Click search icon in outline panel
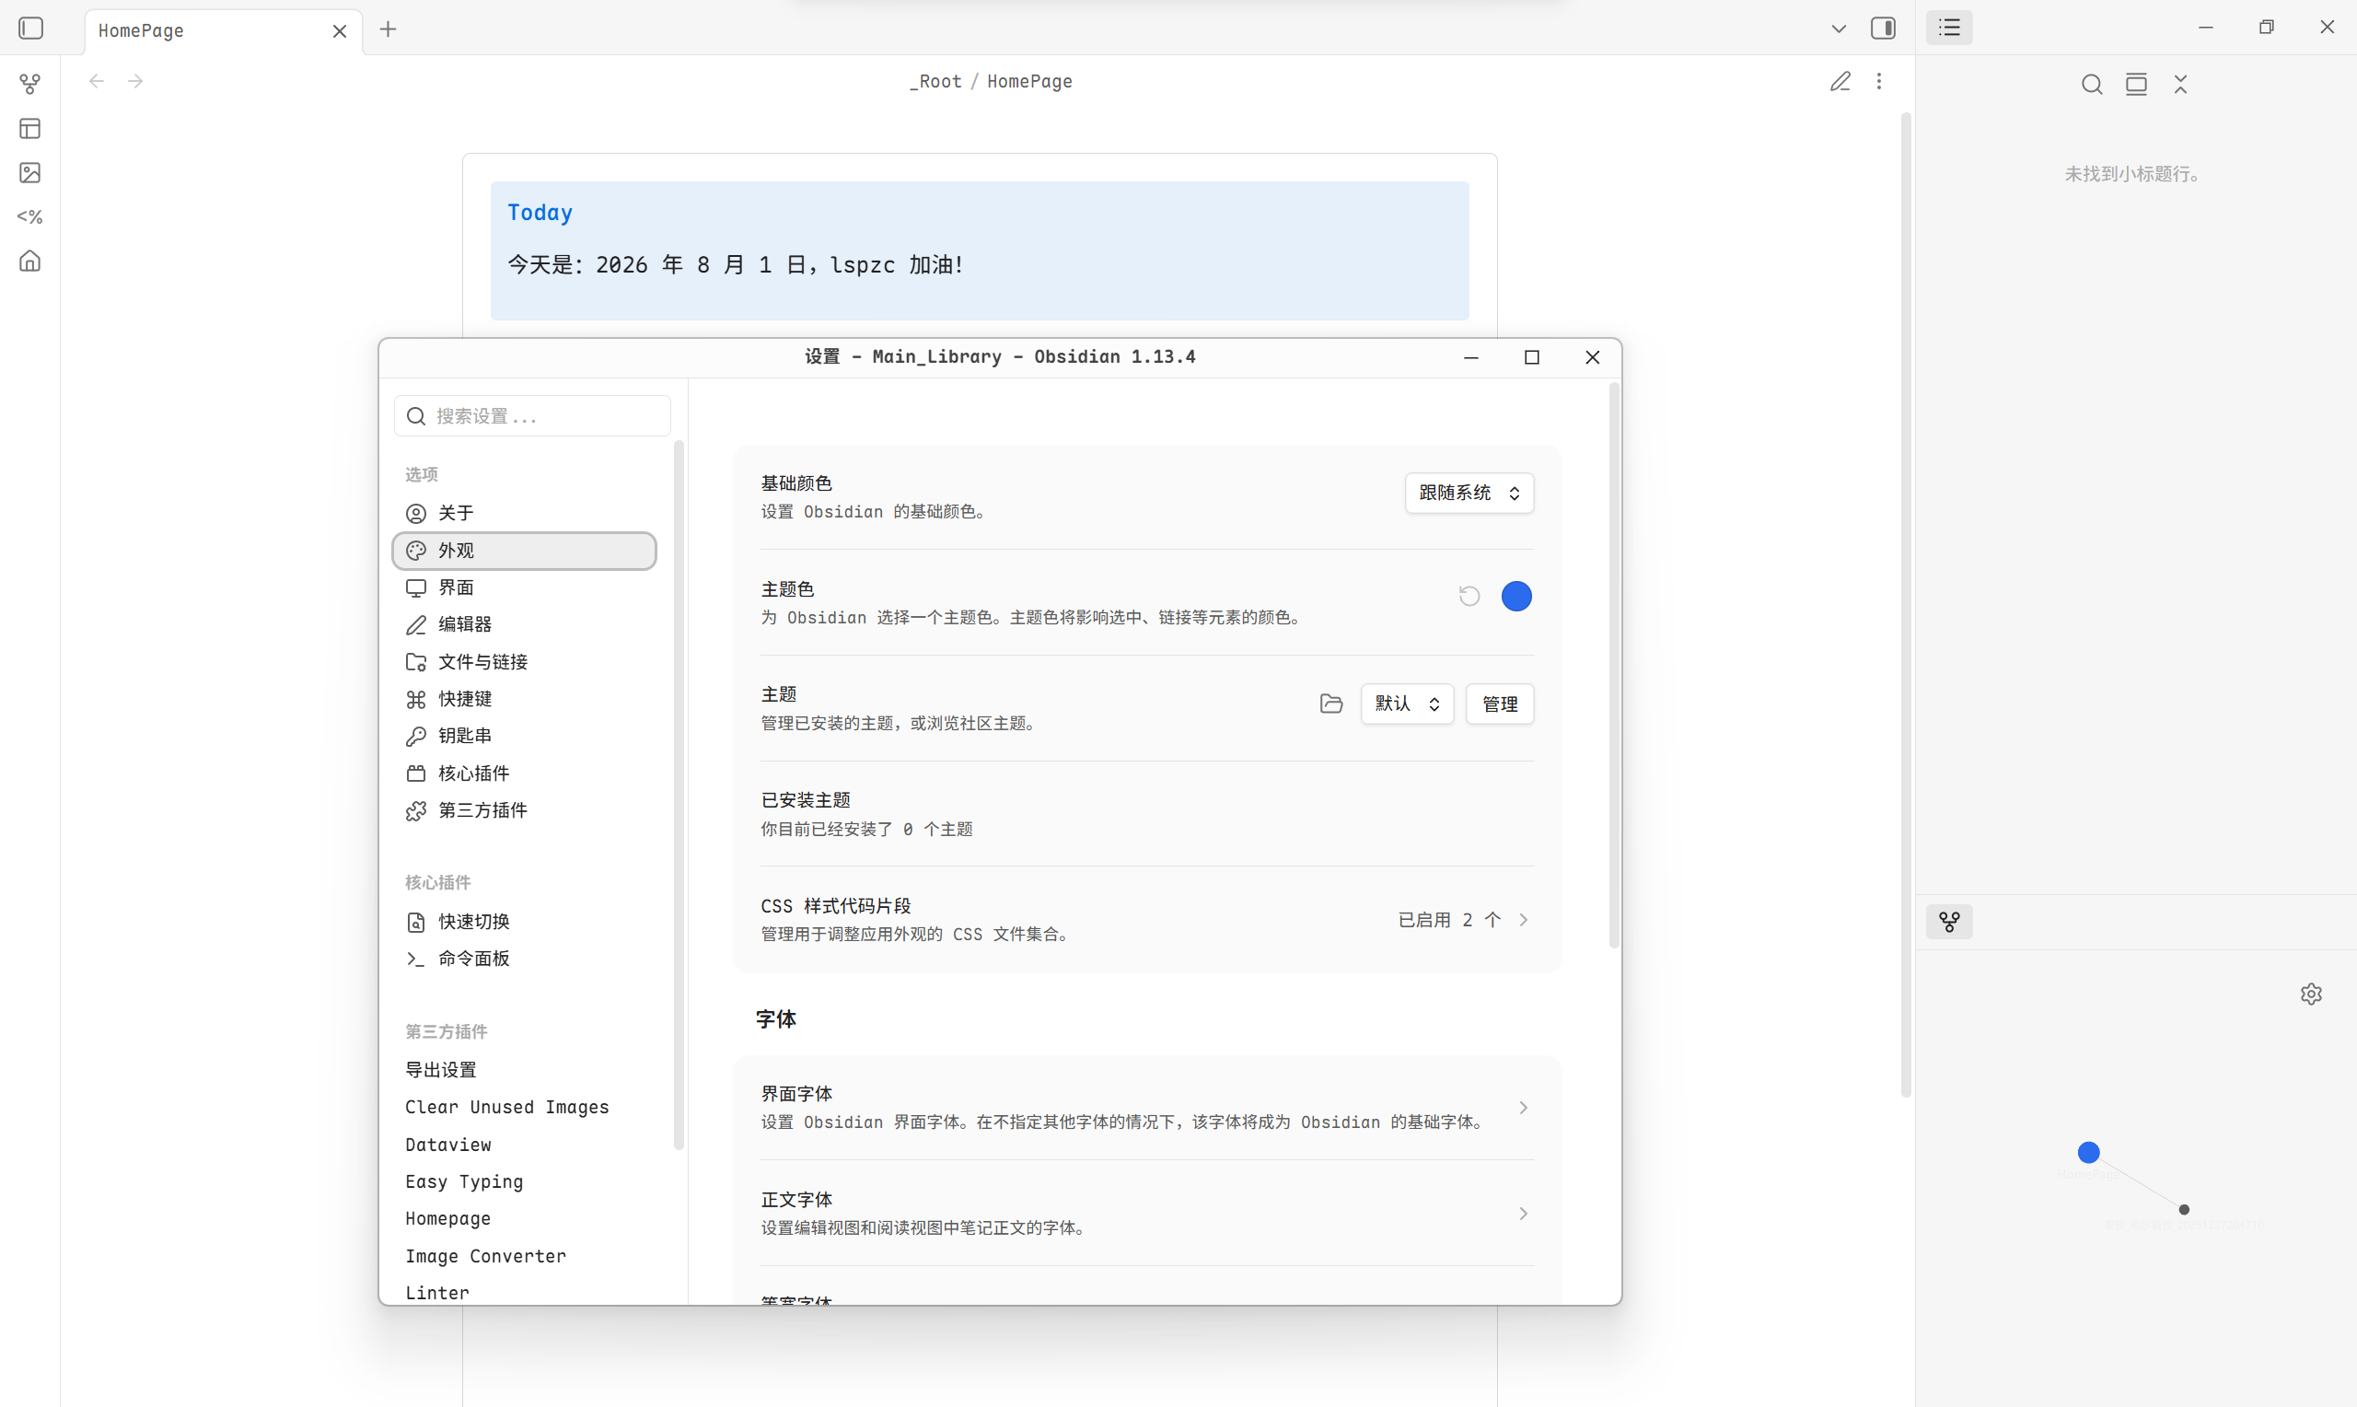The height and width of the screenshot is (1407, 2357). tap(2092, 85)
